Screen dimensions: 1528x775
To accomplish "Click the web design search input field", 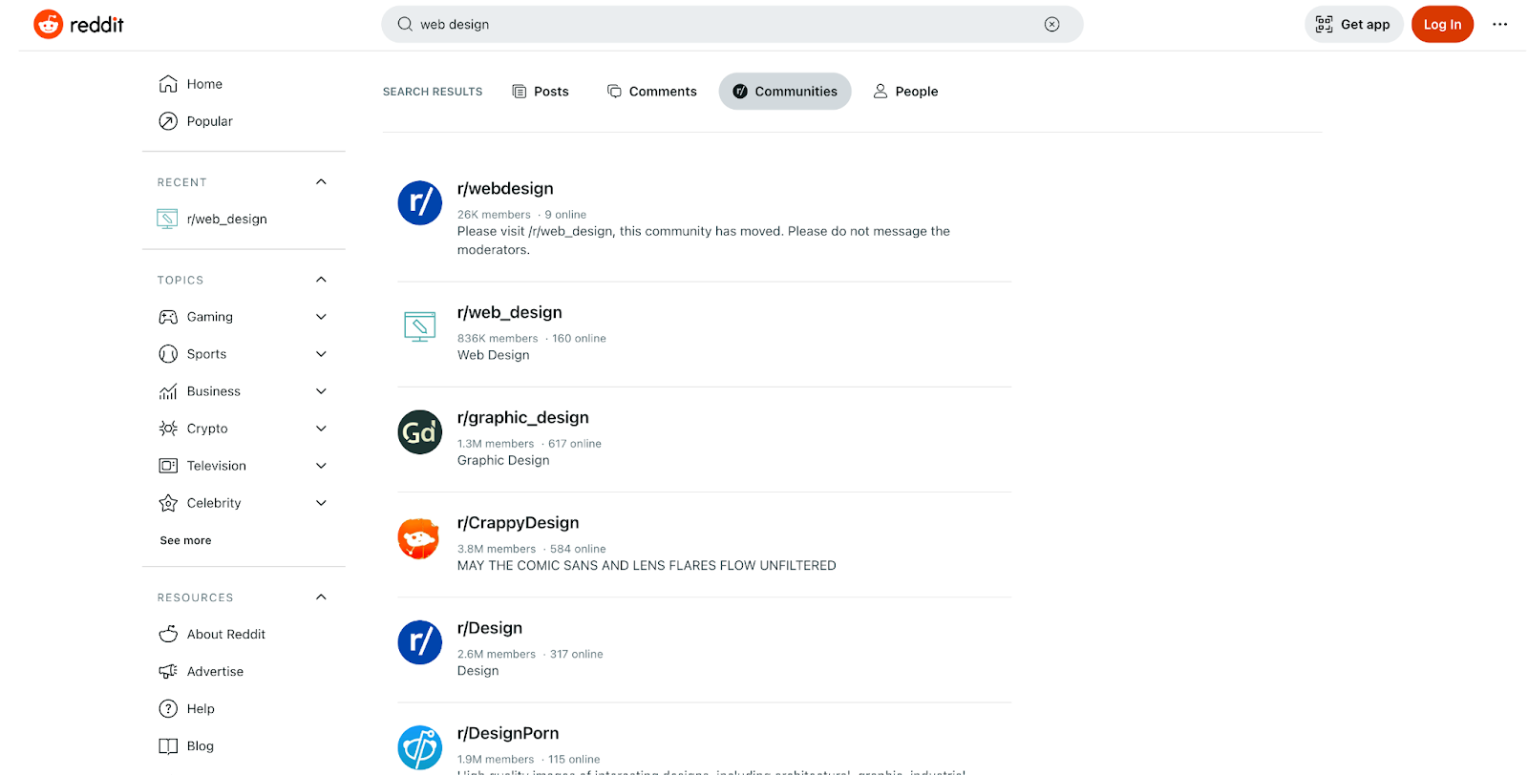I will tap(732, 25).
